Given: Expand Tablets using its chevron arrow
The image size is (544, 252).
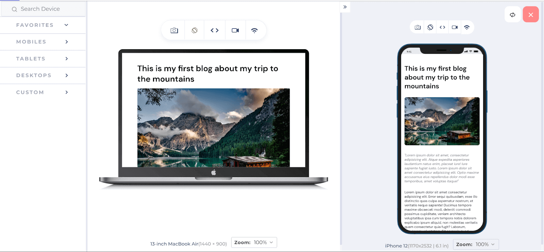Looking at the screenshot, I should coord(67,59).
